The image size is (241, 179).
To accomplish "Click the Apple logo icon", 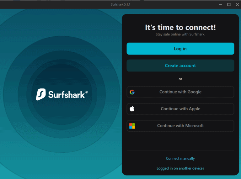I will point(132,109).
